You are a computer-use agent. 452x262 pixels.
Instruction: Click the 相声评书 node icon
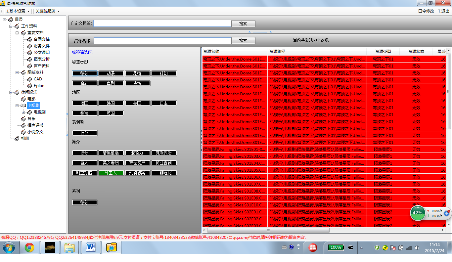tap(23, 125)
